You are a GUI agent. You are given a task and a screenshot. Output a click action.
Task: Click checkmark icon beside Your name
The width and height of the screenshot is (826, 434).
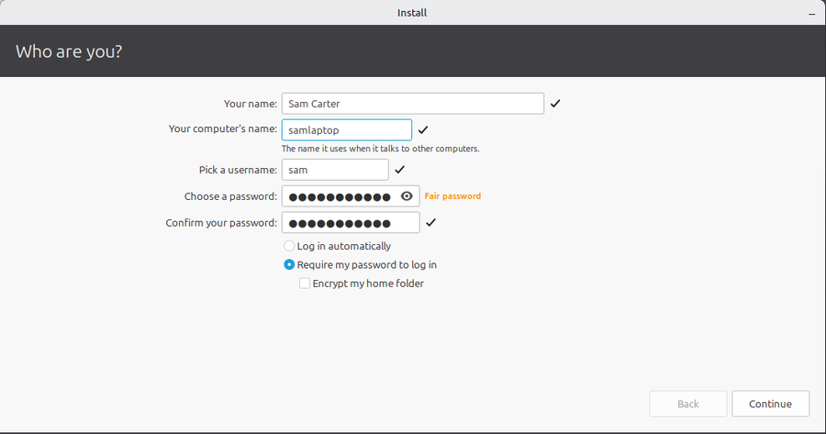555,104
